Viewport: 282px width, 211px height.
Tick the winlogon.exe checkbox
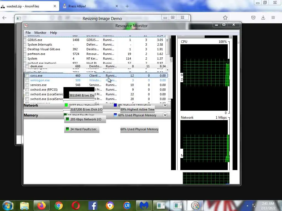(x=27, y=80)
